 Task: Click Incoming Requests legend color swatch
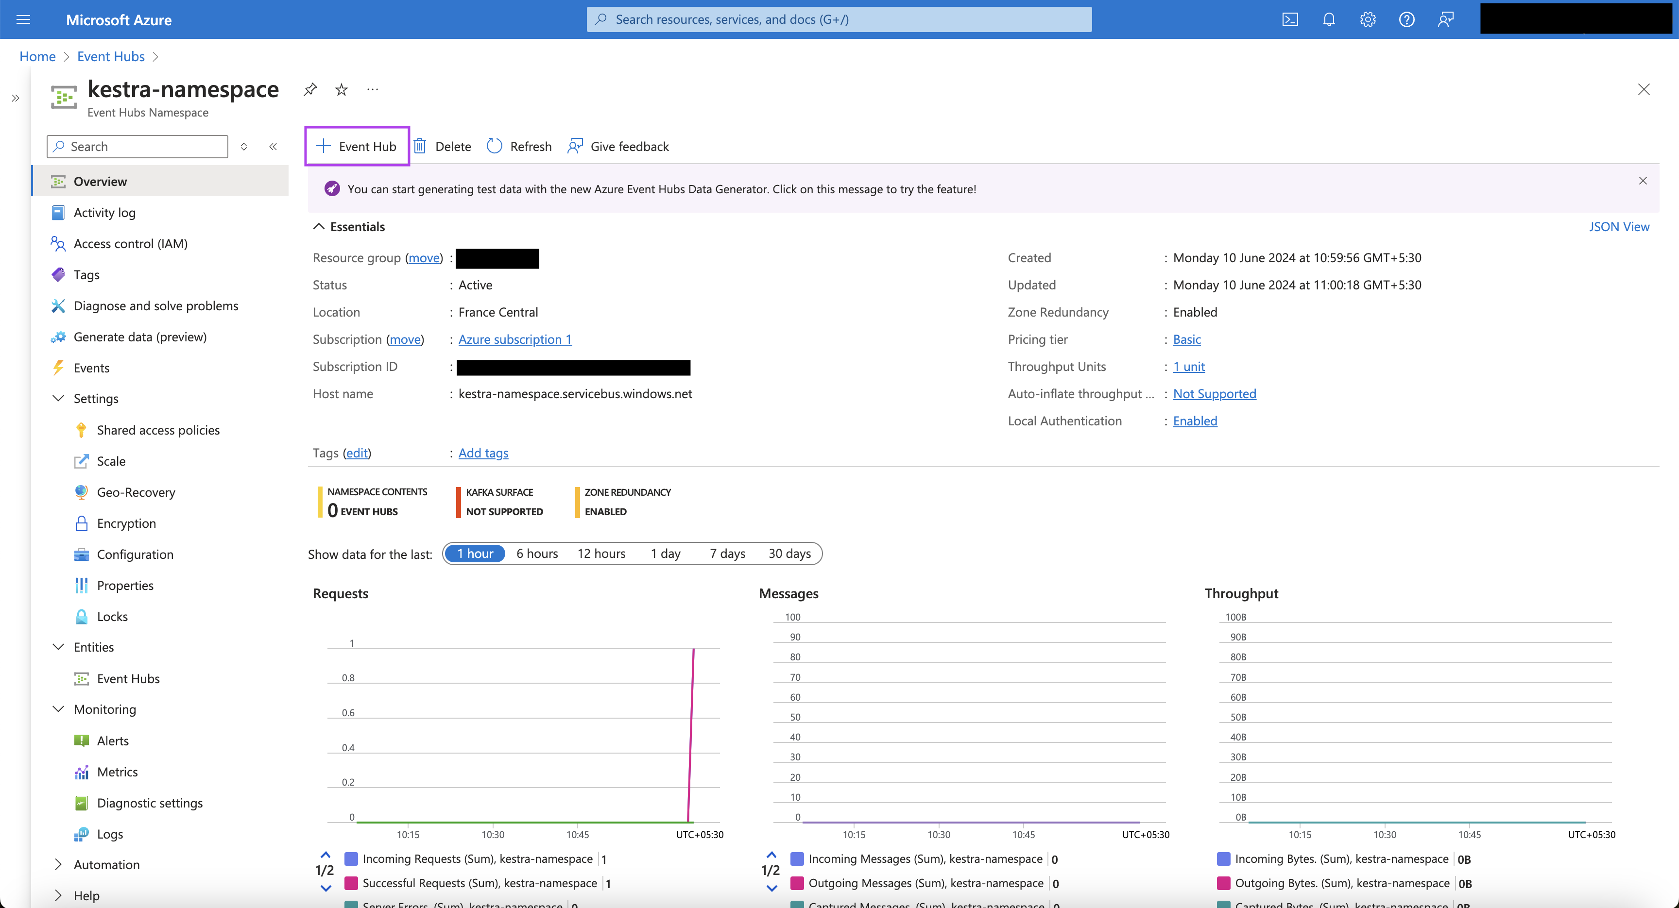[x=351, y=858]
